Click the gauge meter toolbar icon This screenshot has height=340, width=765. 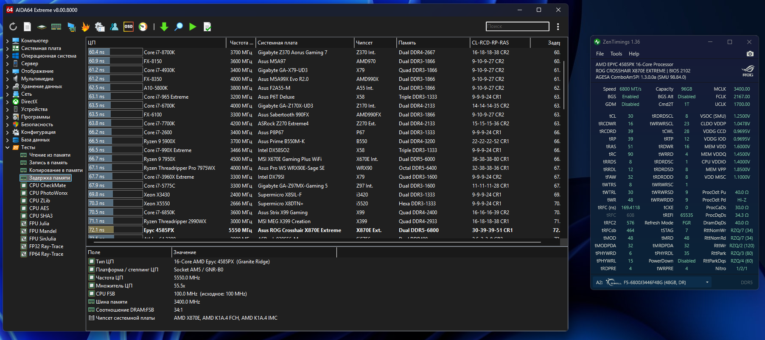(x=143, y=27)
